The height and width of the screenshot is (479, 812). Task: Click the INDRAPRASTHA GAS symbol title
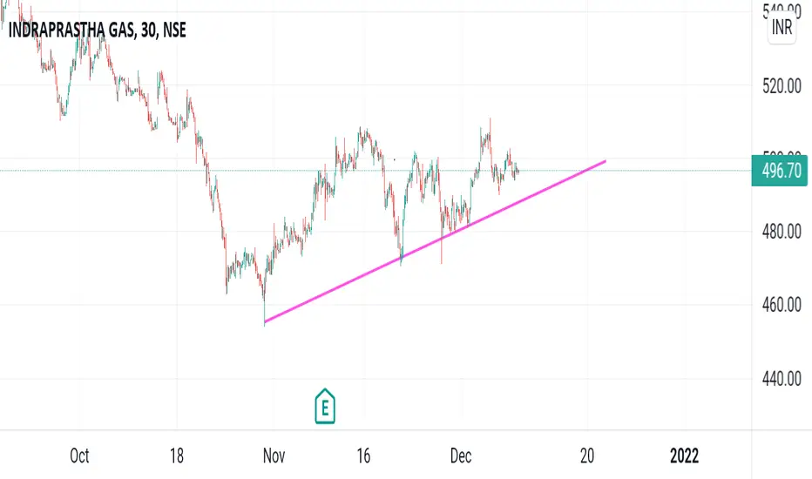[98, 30]
